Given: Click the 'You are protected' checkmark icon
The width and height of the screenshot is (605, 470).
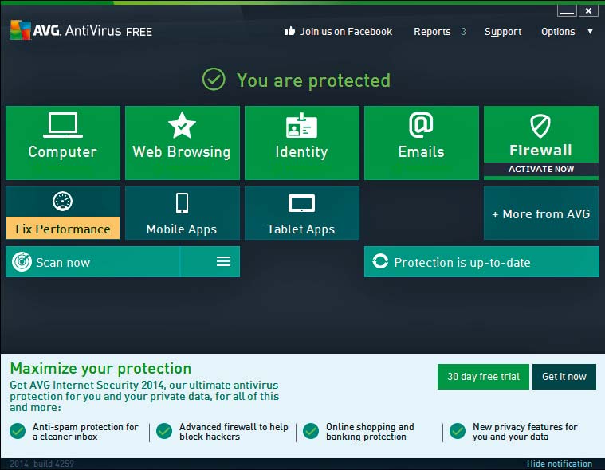Looking at the screenshot, I should coord(214,80).
